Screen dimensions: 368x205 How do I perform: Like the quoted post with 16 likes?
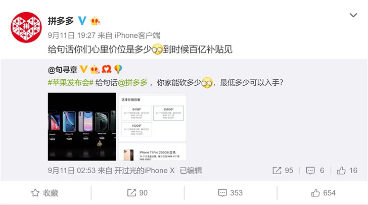click(347, 171)
